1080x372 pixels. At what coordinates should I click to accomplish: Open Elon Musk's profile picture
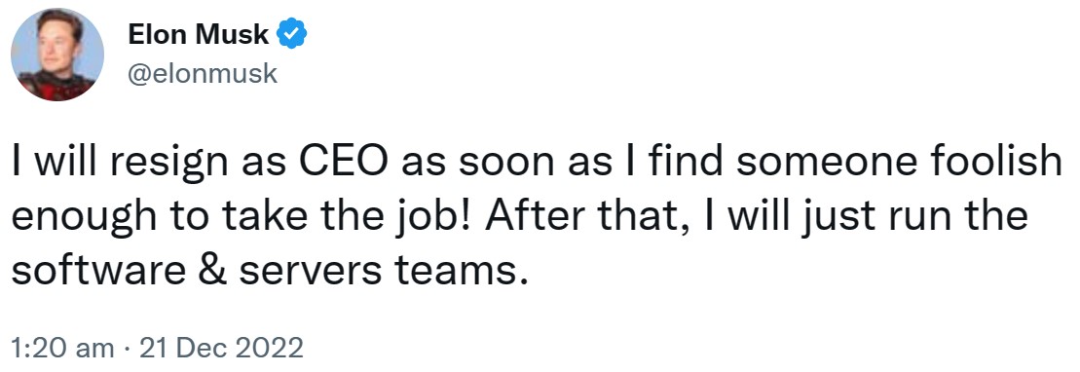(57, 55)
